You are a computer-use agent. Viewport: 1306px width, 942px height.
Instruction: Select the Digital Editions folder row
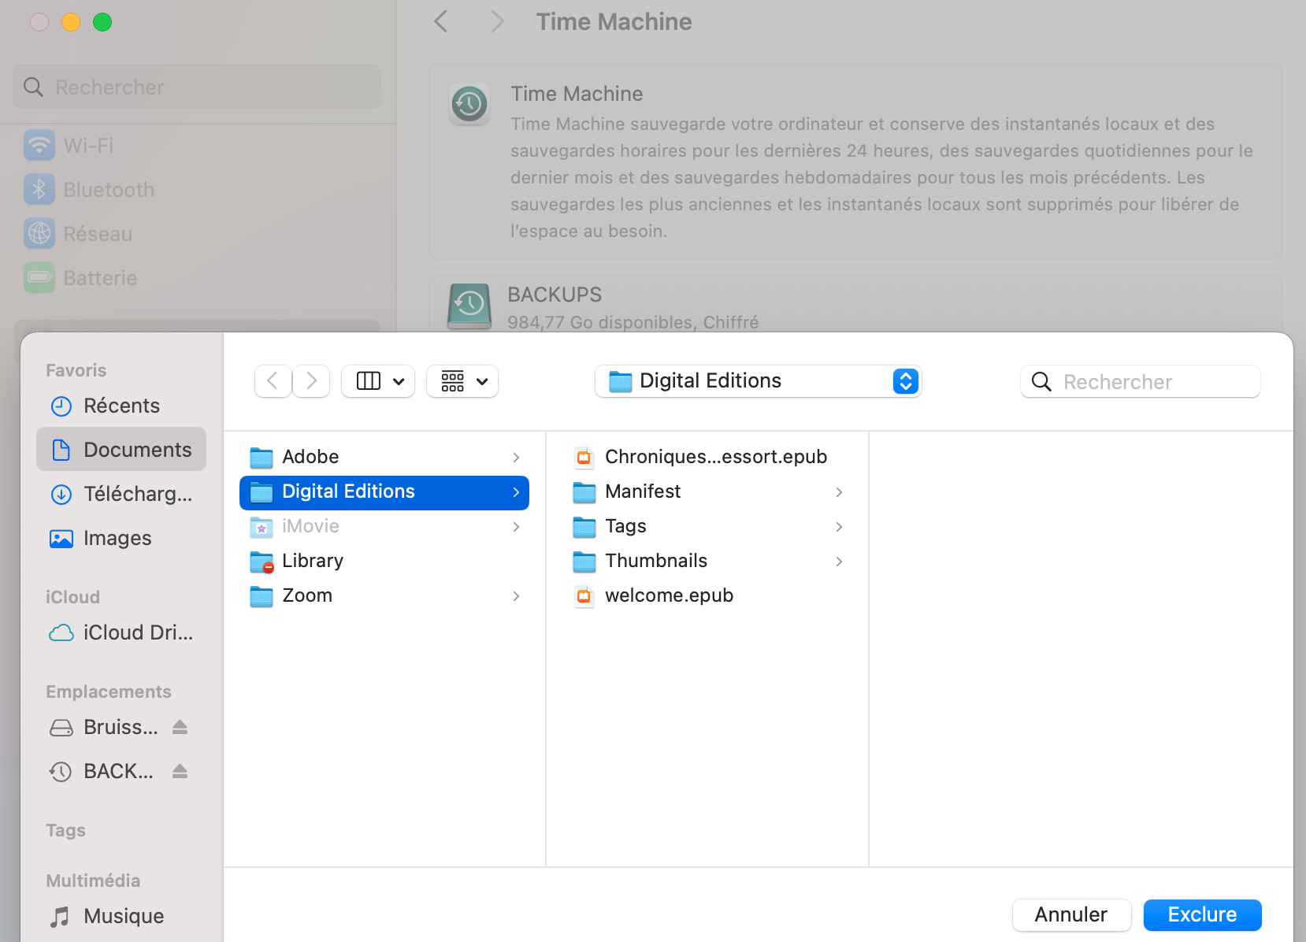(384, 492)
